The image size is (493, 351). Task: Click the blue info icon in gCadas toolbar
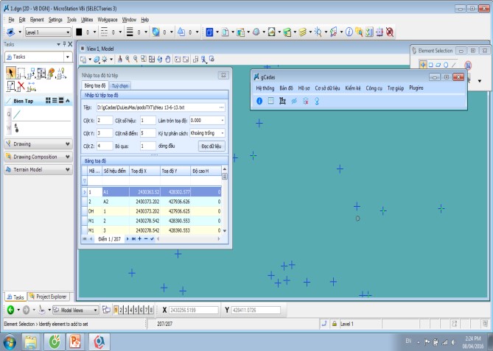pos(259,100)
